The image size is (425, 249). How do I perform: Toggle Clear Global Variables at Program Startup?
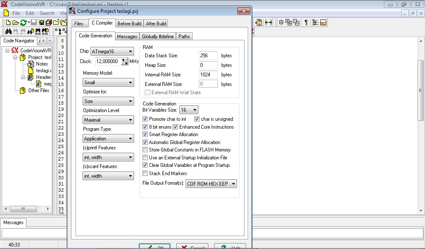[145, 165]
